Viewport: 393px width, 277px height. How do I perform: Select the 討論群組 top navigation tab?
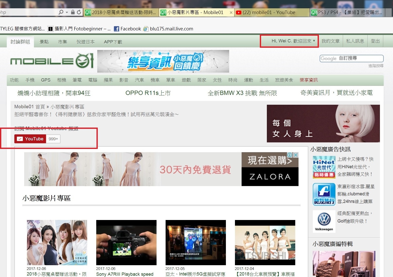click(x=20, y=42)
